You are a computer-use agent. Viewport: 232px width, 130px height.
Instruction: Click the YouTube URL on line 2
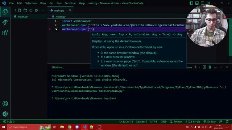pos(138,25)
